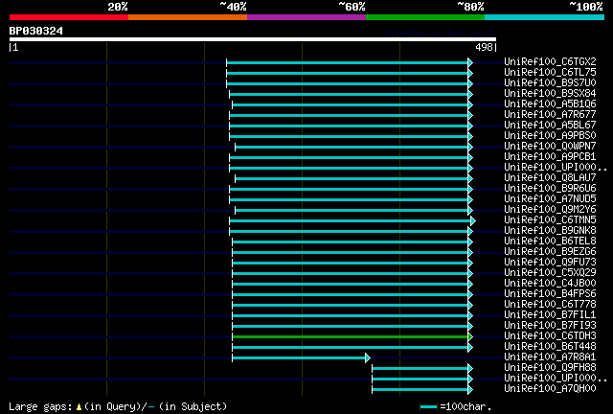Viewport: 613px width, 414px height.
Task: Open the UniRef100_B9S7U0 subject label
Action: [550, 83]
